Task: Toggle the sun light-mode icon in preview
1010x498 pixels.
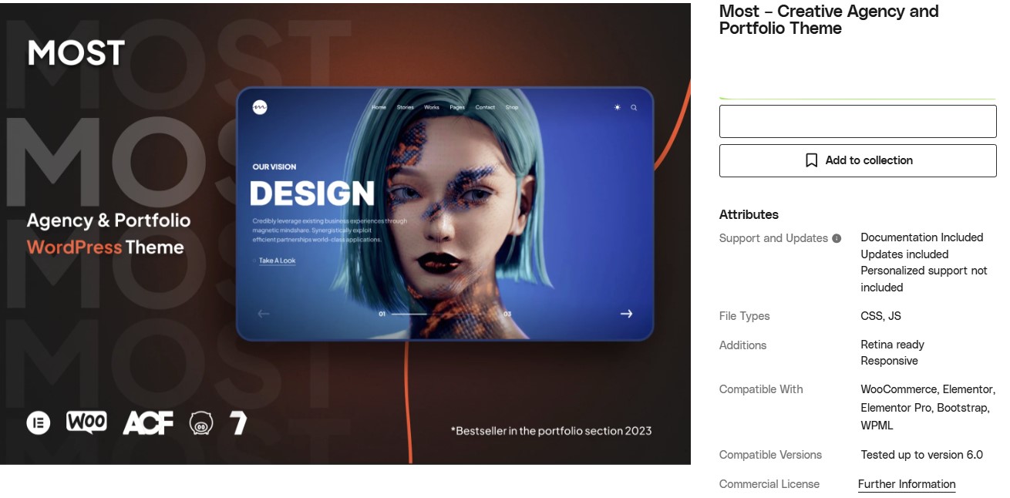Action: (617, 108)
